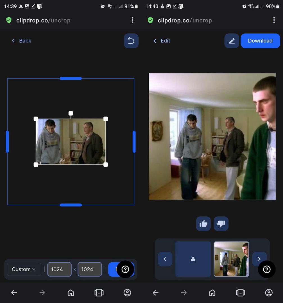Give a thumbs up to the result
This screenshot has height=303, width=283.
click(203, 224)
